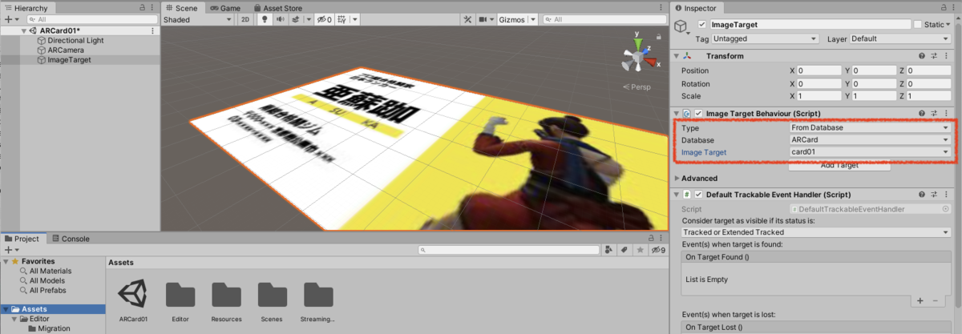The width and height of the screenshot is (962, 334).
Task: Click the orientation gizmo in Scene view
Action: [x=637, y=58]
